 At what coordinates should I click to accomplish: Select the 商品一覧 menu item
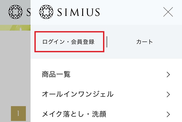56,74
